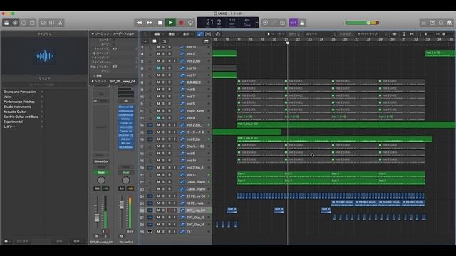Rewind the playhead

[x=140, y=23]
